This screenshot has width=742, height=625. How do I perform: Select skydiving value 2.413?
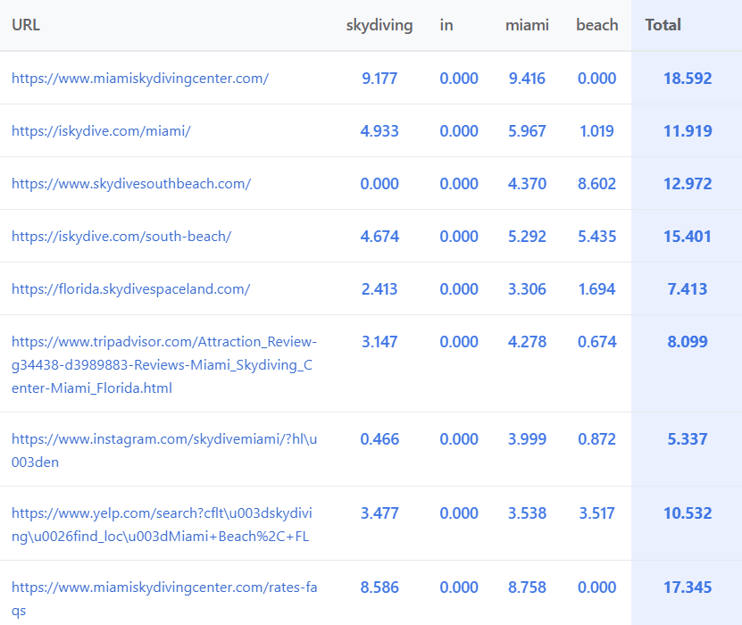379,288
